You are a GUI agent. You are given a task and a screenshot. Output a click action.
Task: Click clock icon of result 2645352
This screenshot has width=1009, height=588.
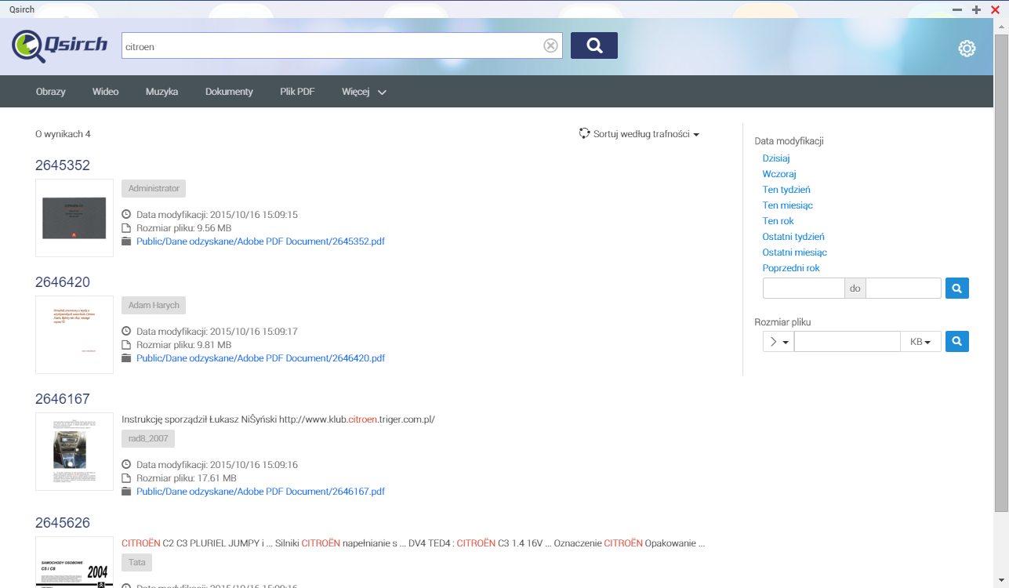click(x=126, y=215)
